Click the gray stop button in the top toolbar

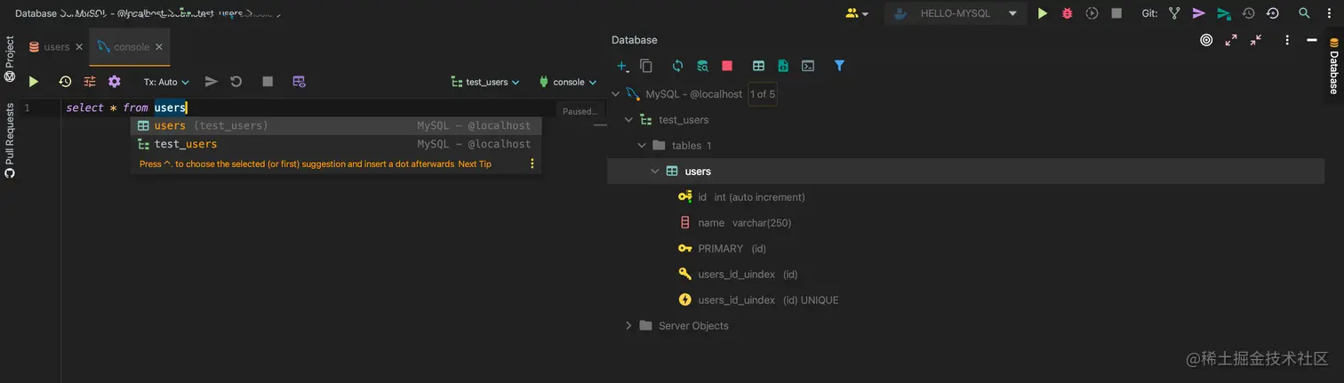point(1117,13)
